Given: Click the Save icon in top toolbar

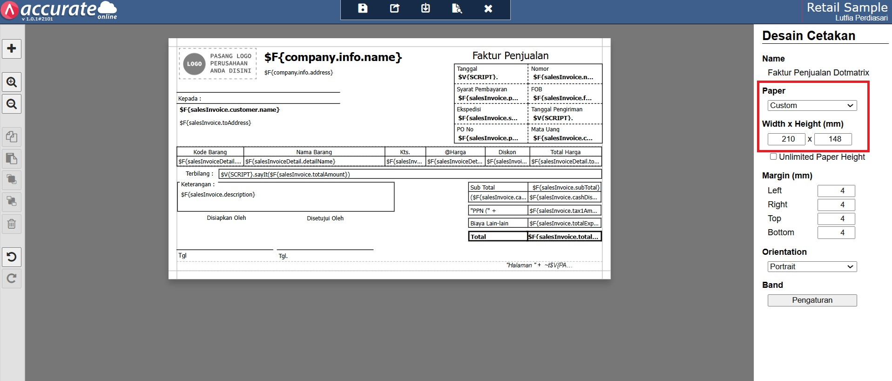Looking at the screenshot, I should [x=363, y=8].
